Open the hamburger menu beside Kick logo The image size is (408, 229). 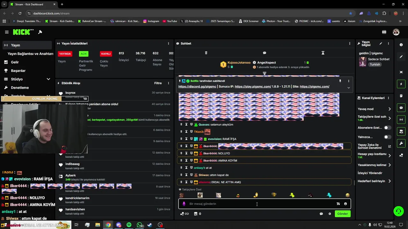click(x=7, y=32)
